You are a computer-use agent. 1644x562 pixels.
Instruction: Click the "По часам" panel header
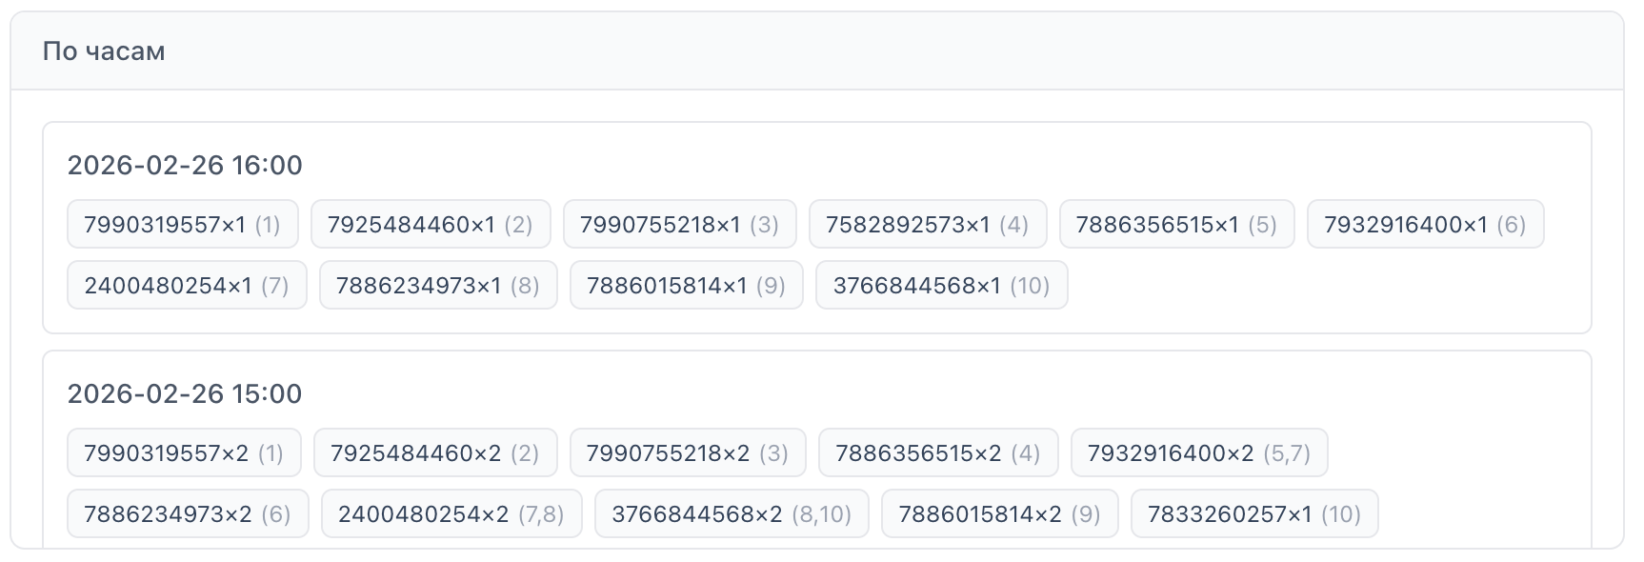[x=104, y=51]
